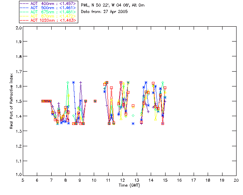Click the y-axis tick label '1.3'
This screenshot has height=195, width=243.
19,131
